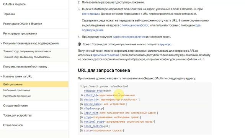Select 'Токен по коду, введенному пользователем'
This screenshot has width=245, height=138.
(x=27, y=57)
